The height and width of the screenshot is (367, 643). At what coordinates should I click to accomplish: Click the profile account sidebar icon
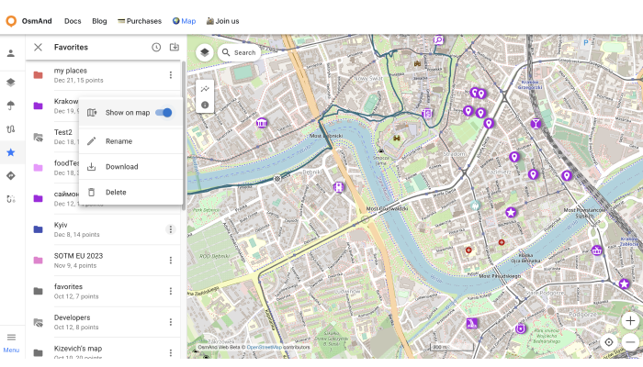pos(11,53)
